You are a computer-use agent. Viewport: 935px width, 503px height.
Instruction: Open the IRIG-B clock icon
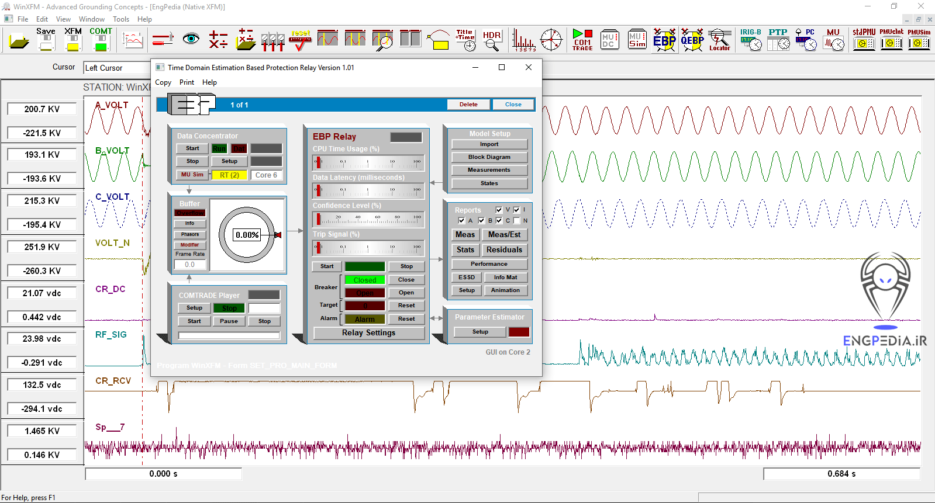coord(751,40)
